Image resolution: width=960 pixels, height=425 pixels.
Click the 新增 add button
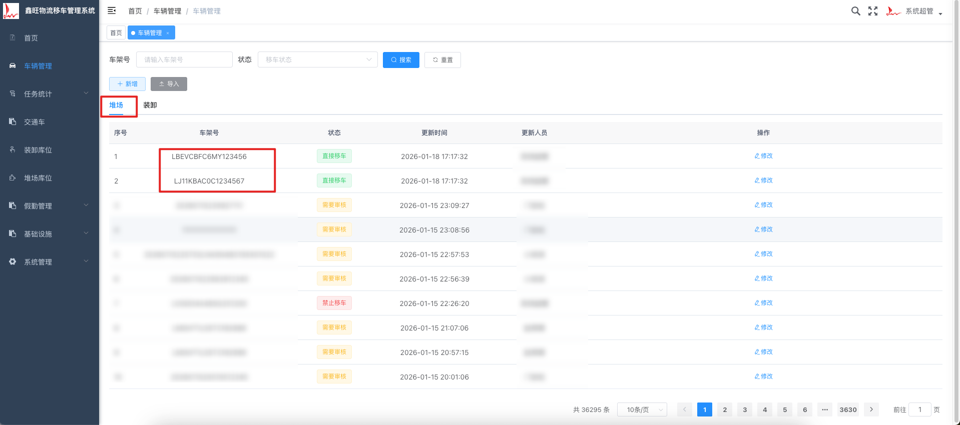127,84
